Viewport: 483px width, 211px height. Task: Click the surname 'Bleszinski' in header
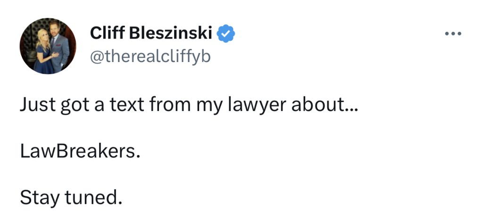(x=171, y=33)
